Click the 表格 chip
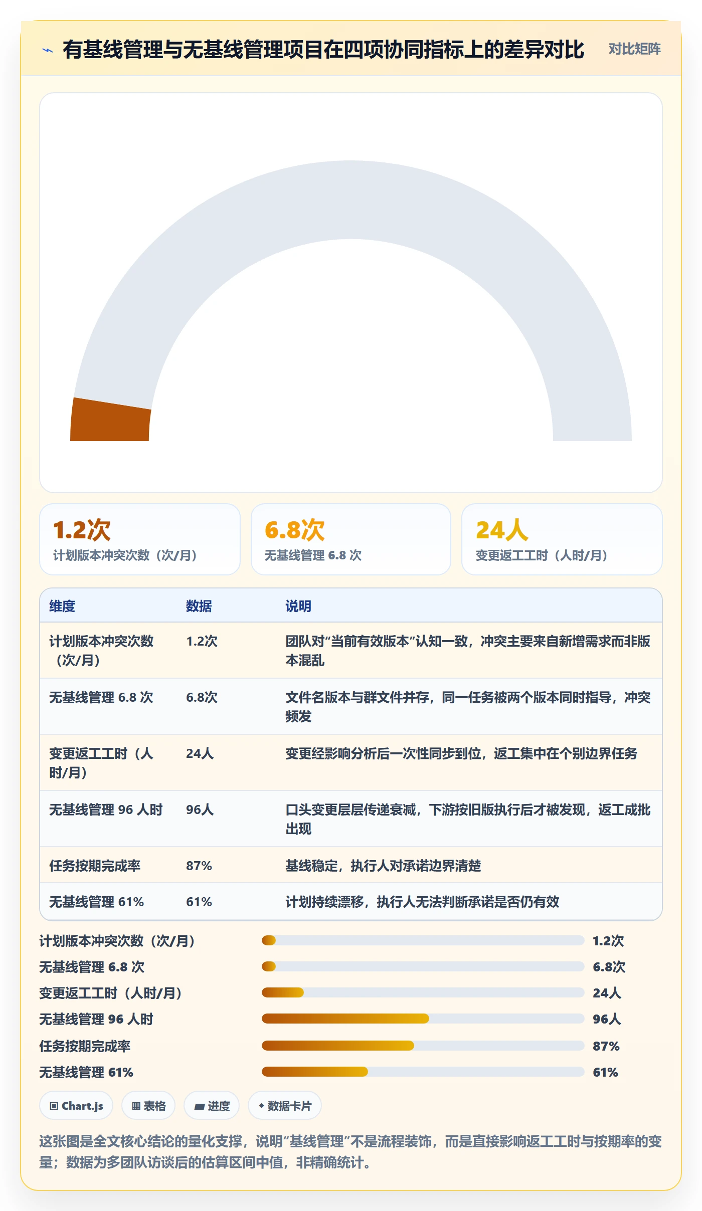Screen dimensions: 702x1211 [148, 1105]
